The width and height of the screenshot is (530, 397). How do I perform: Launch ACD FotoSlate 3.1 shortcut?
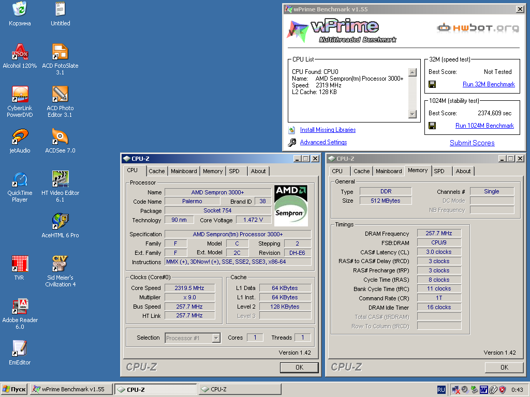pyautogui.click(x=60, y=52)
